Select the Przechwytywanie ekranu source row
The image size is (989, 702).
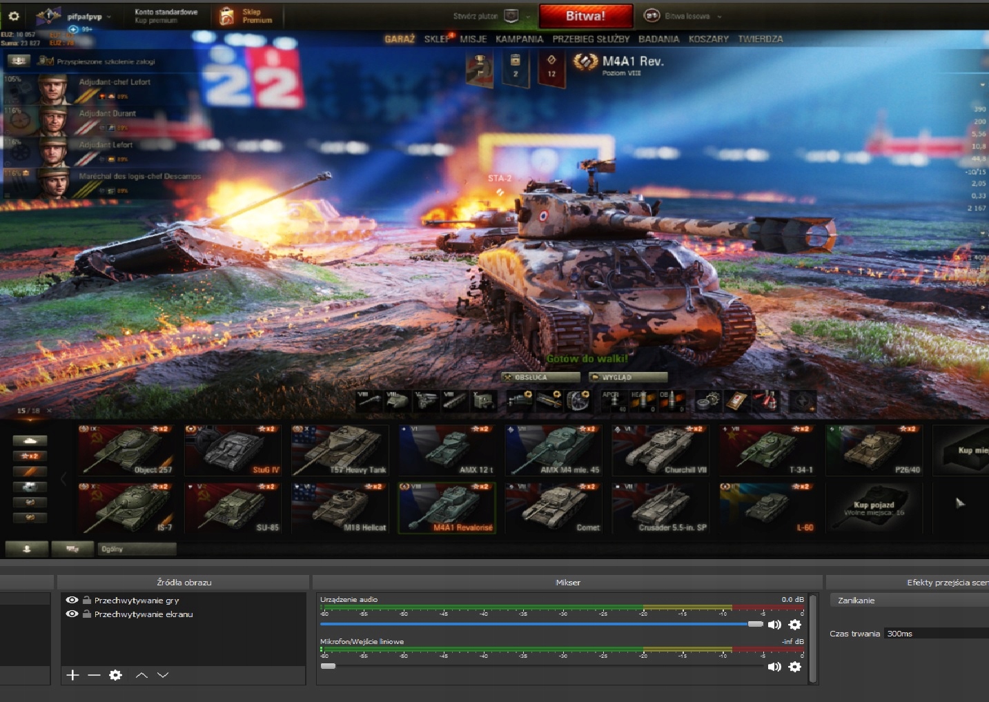[183, 614]
